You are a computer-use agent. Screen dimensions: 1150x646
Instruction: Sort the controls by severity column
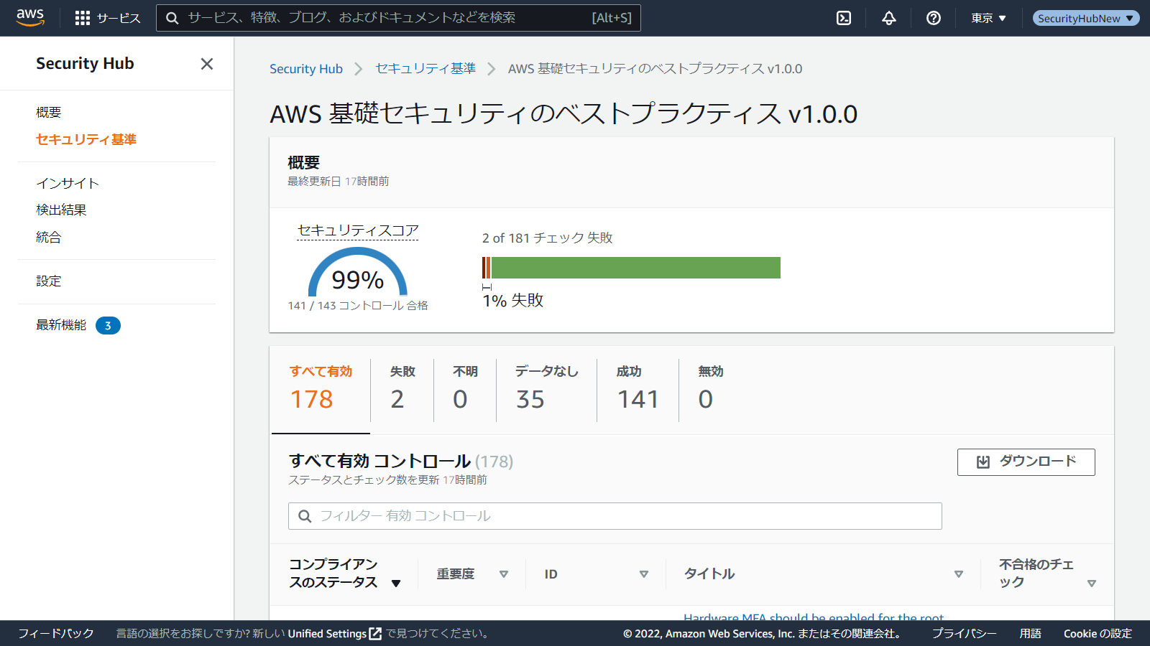(x=503, y=574)
